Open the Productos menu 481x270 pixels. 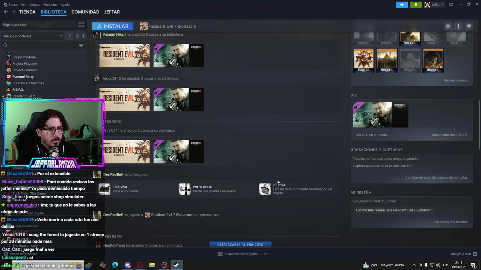pyautogui.click(x=50, y=4)
